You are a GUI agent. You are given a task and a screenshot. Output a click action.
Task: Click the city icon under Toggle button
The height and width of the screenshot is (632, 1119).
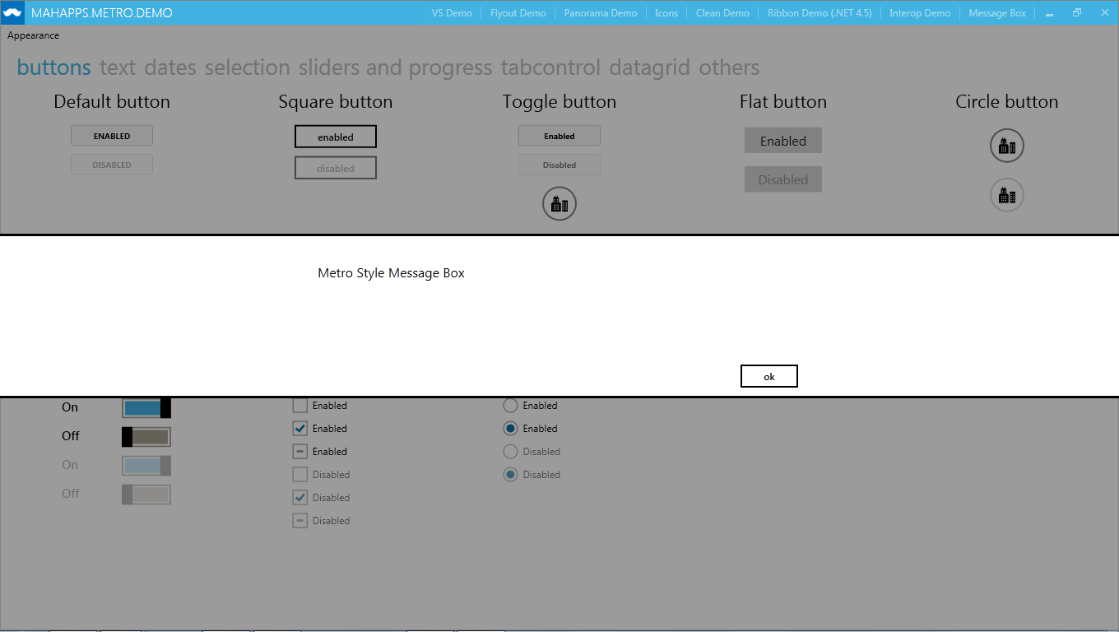559,204
